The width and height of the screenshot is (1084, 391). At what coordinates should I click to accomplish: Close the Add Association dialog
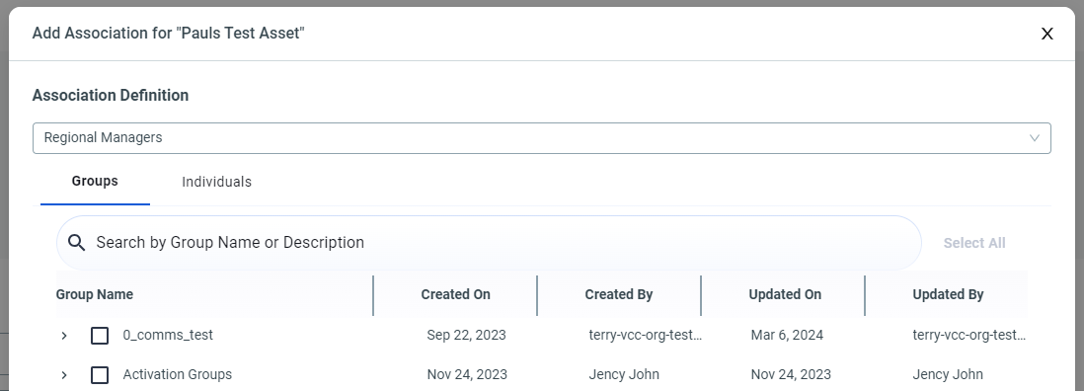1046,34
